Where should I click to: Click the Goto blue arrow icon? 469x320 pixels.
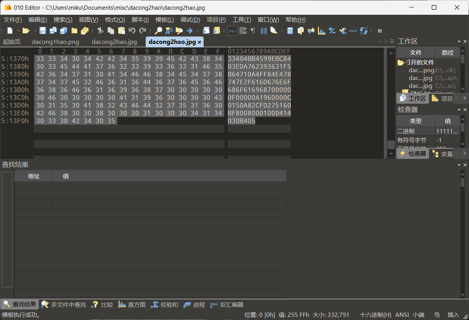(x=190, y=31)
